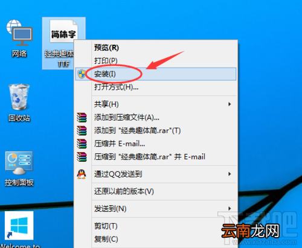This screenshot has height=248, width=302.
Task: Click WinRAR icon beside 添加到压缩文件(A)...
Action: tap(82, 118)
